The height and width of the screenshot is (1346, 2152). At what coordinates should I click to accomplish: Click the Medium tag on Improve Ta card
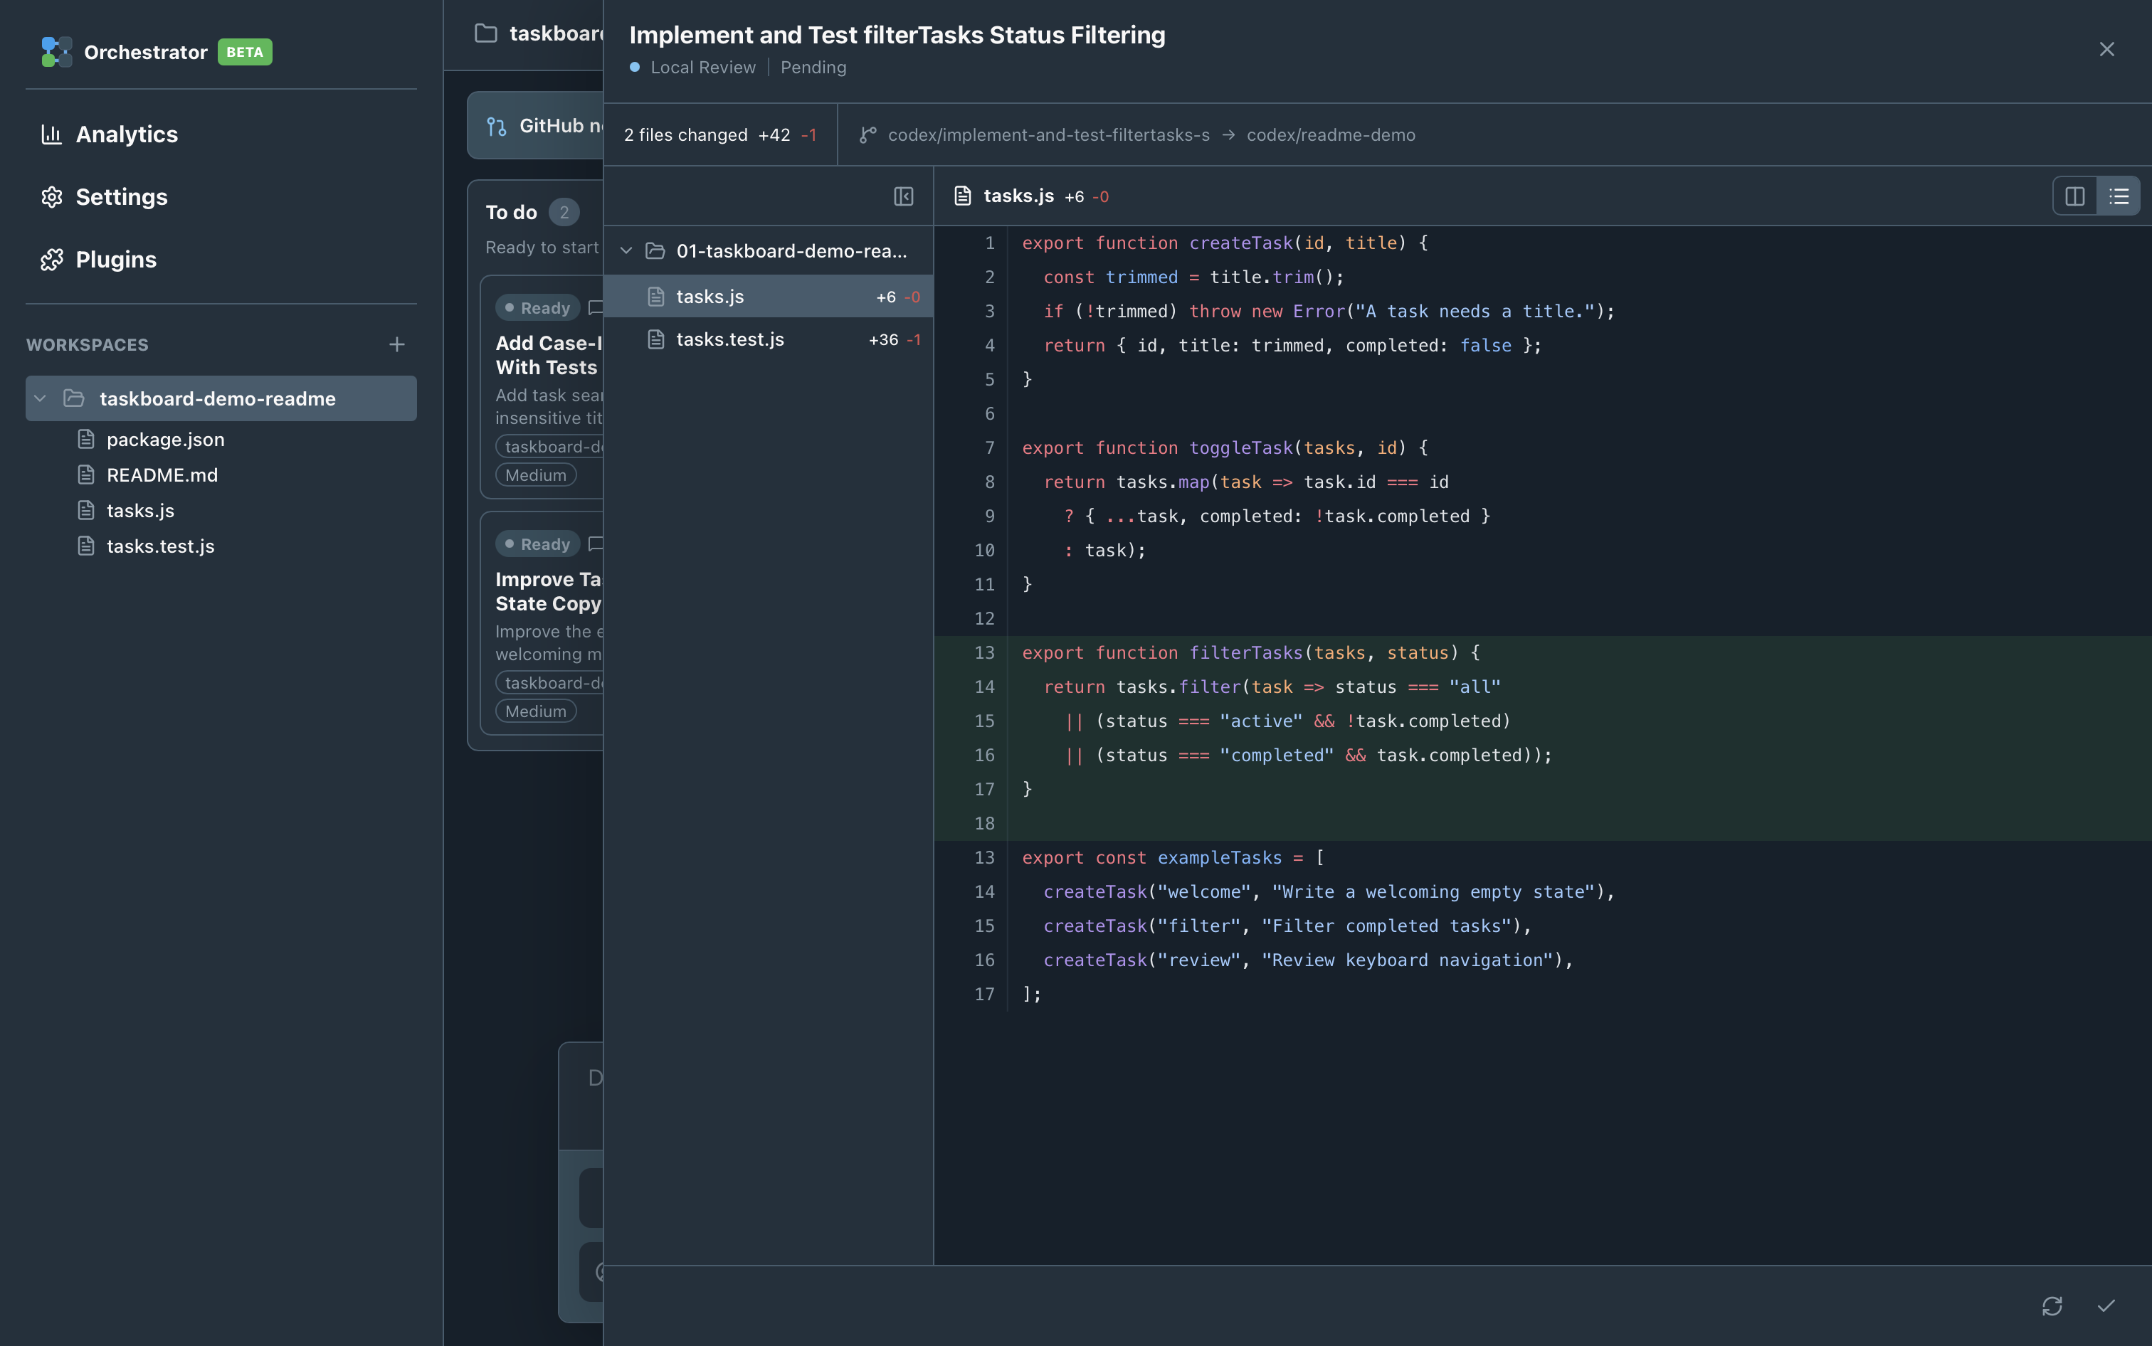(536, 711)
